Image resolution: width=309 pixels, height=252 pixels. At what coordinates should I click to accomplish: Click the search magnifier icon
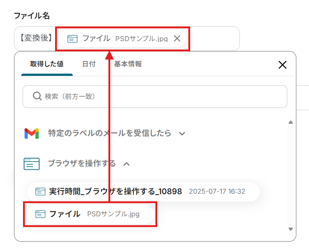click(x=37, y=96)
